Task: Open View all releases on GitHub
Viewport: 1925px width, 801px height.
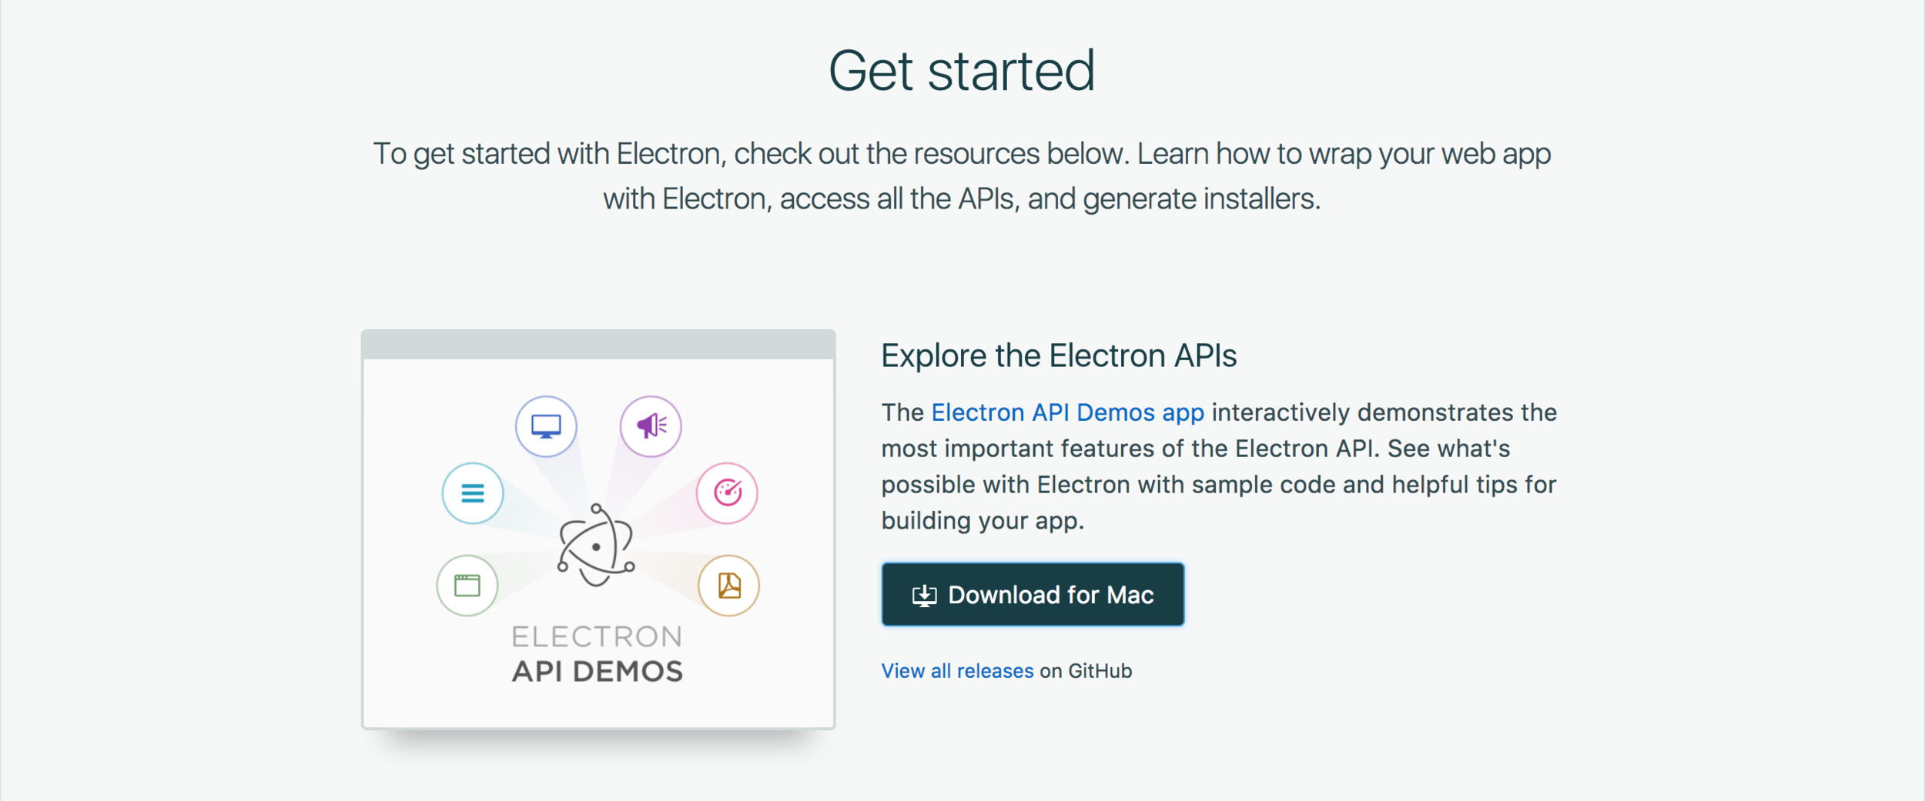Action: [957, 670]
